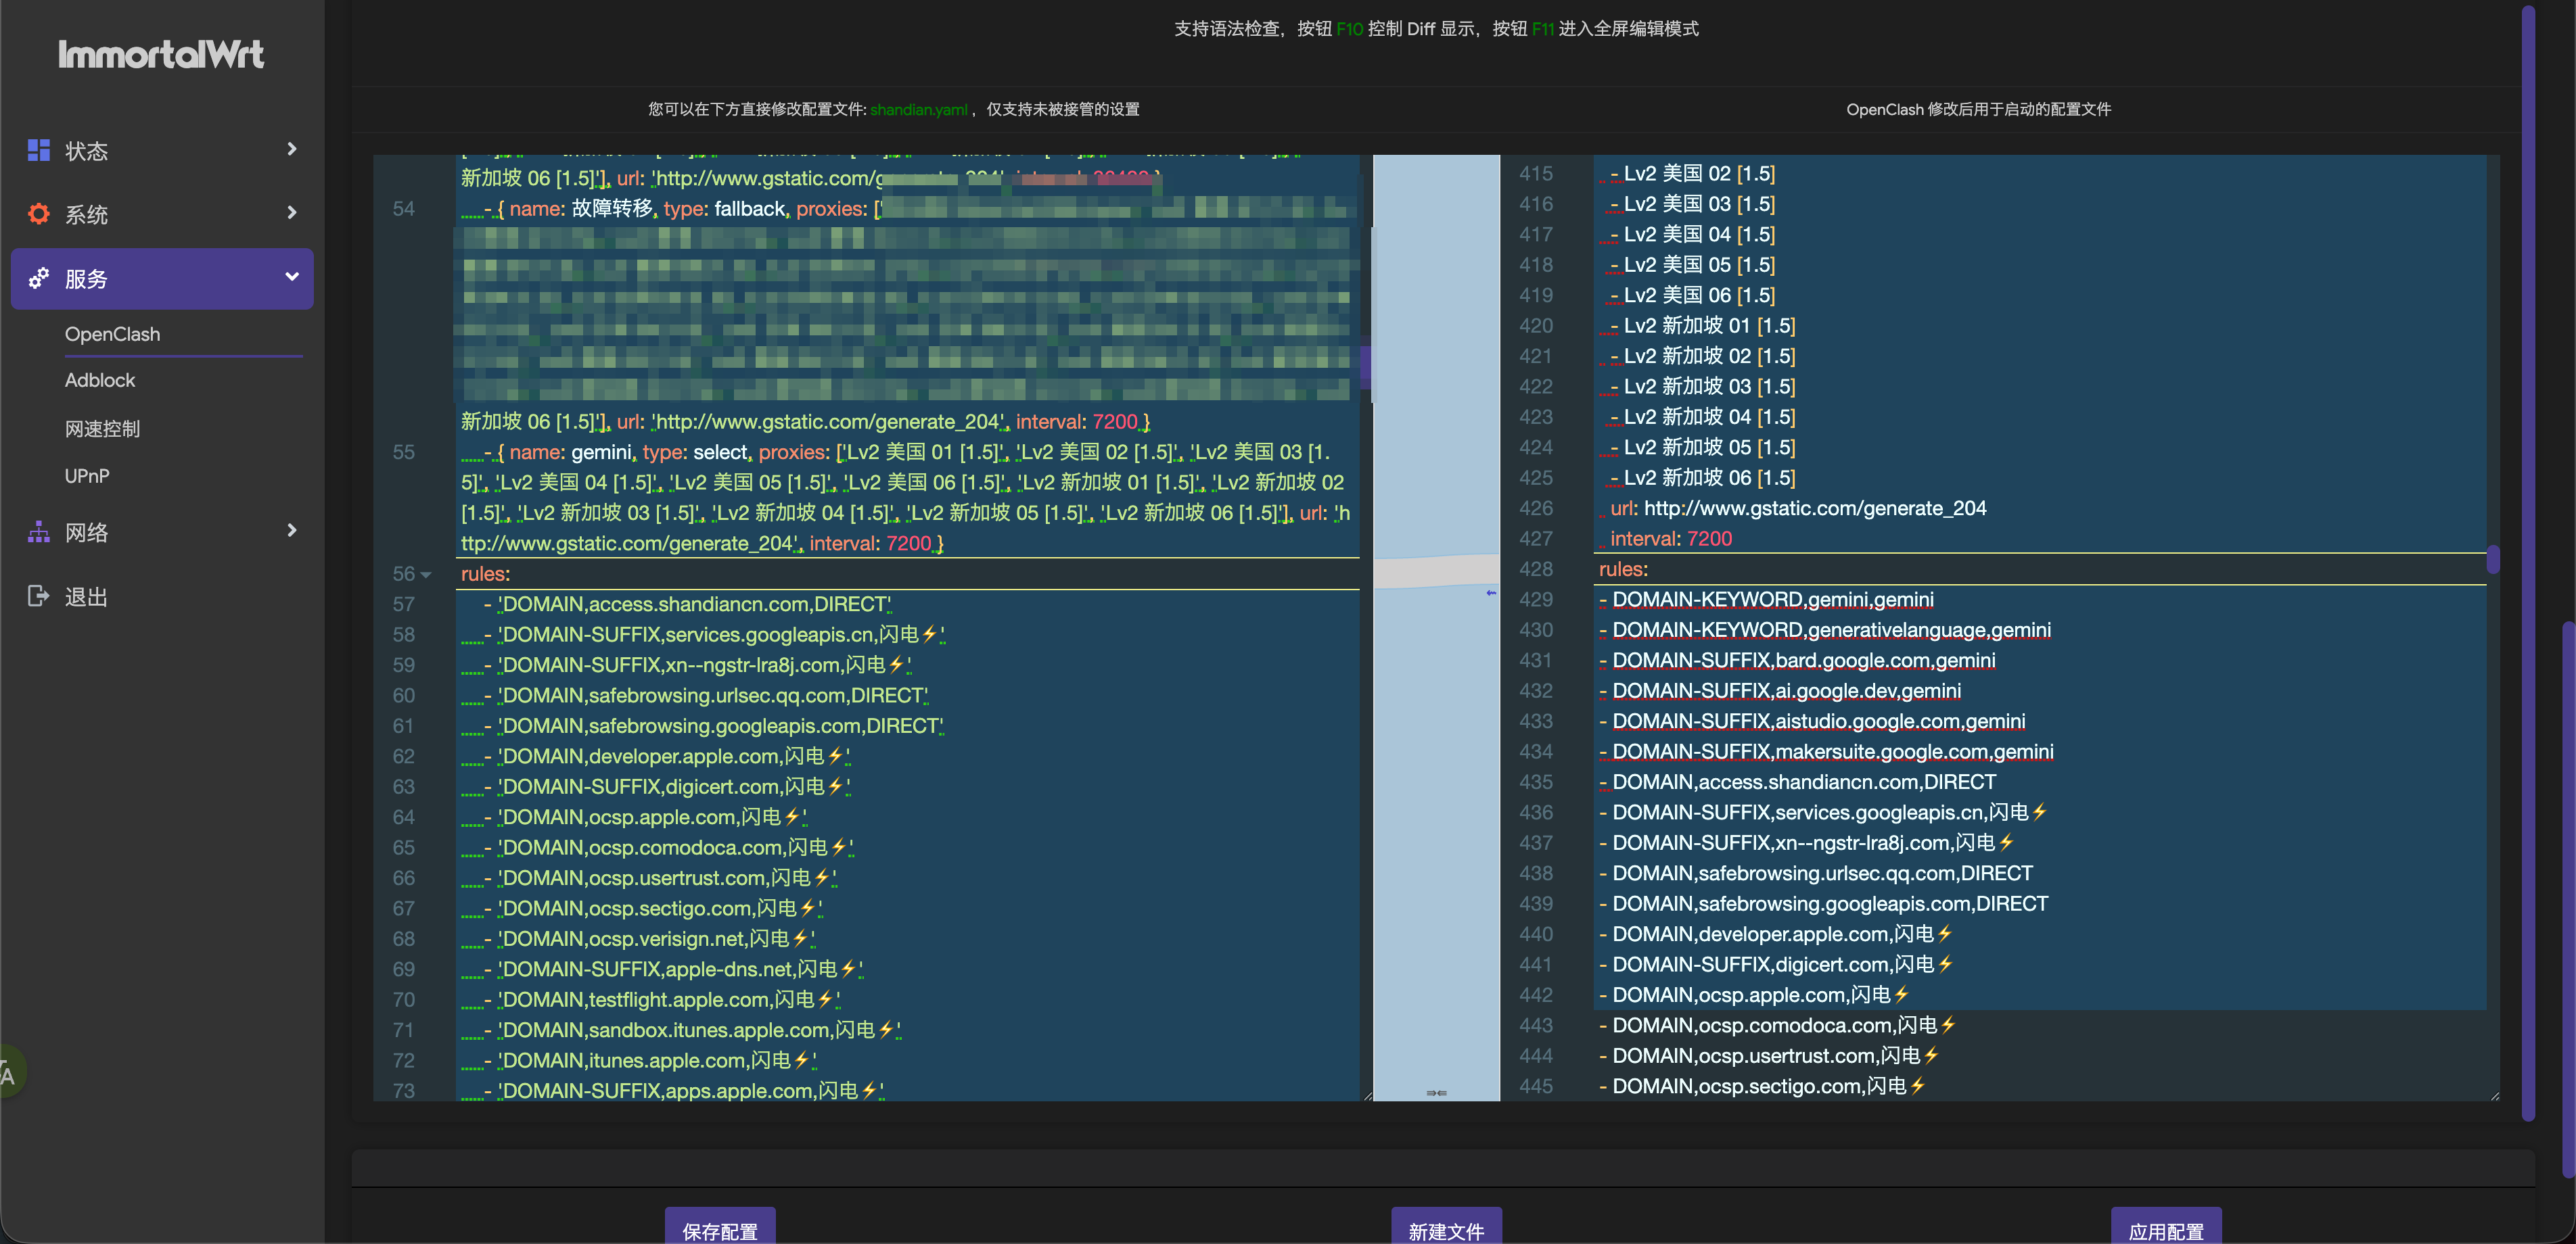Click the diff revert arrow icon

pyautogui.click(x=1491, y=592)
